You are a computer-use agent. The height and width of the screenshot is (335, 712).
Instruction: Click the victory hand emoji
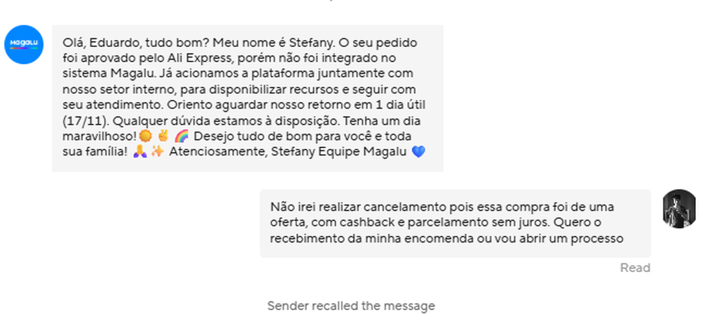pyautogui.click(x=163, y=137)
